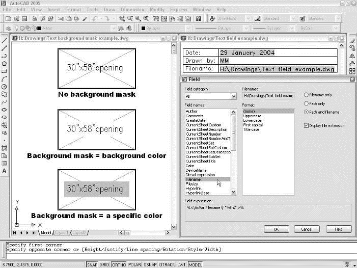
Task: Open the plot style ByColor dropdown
Action: tap(336, 28)
